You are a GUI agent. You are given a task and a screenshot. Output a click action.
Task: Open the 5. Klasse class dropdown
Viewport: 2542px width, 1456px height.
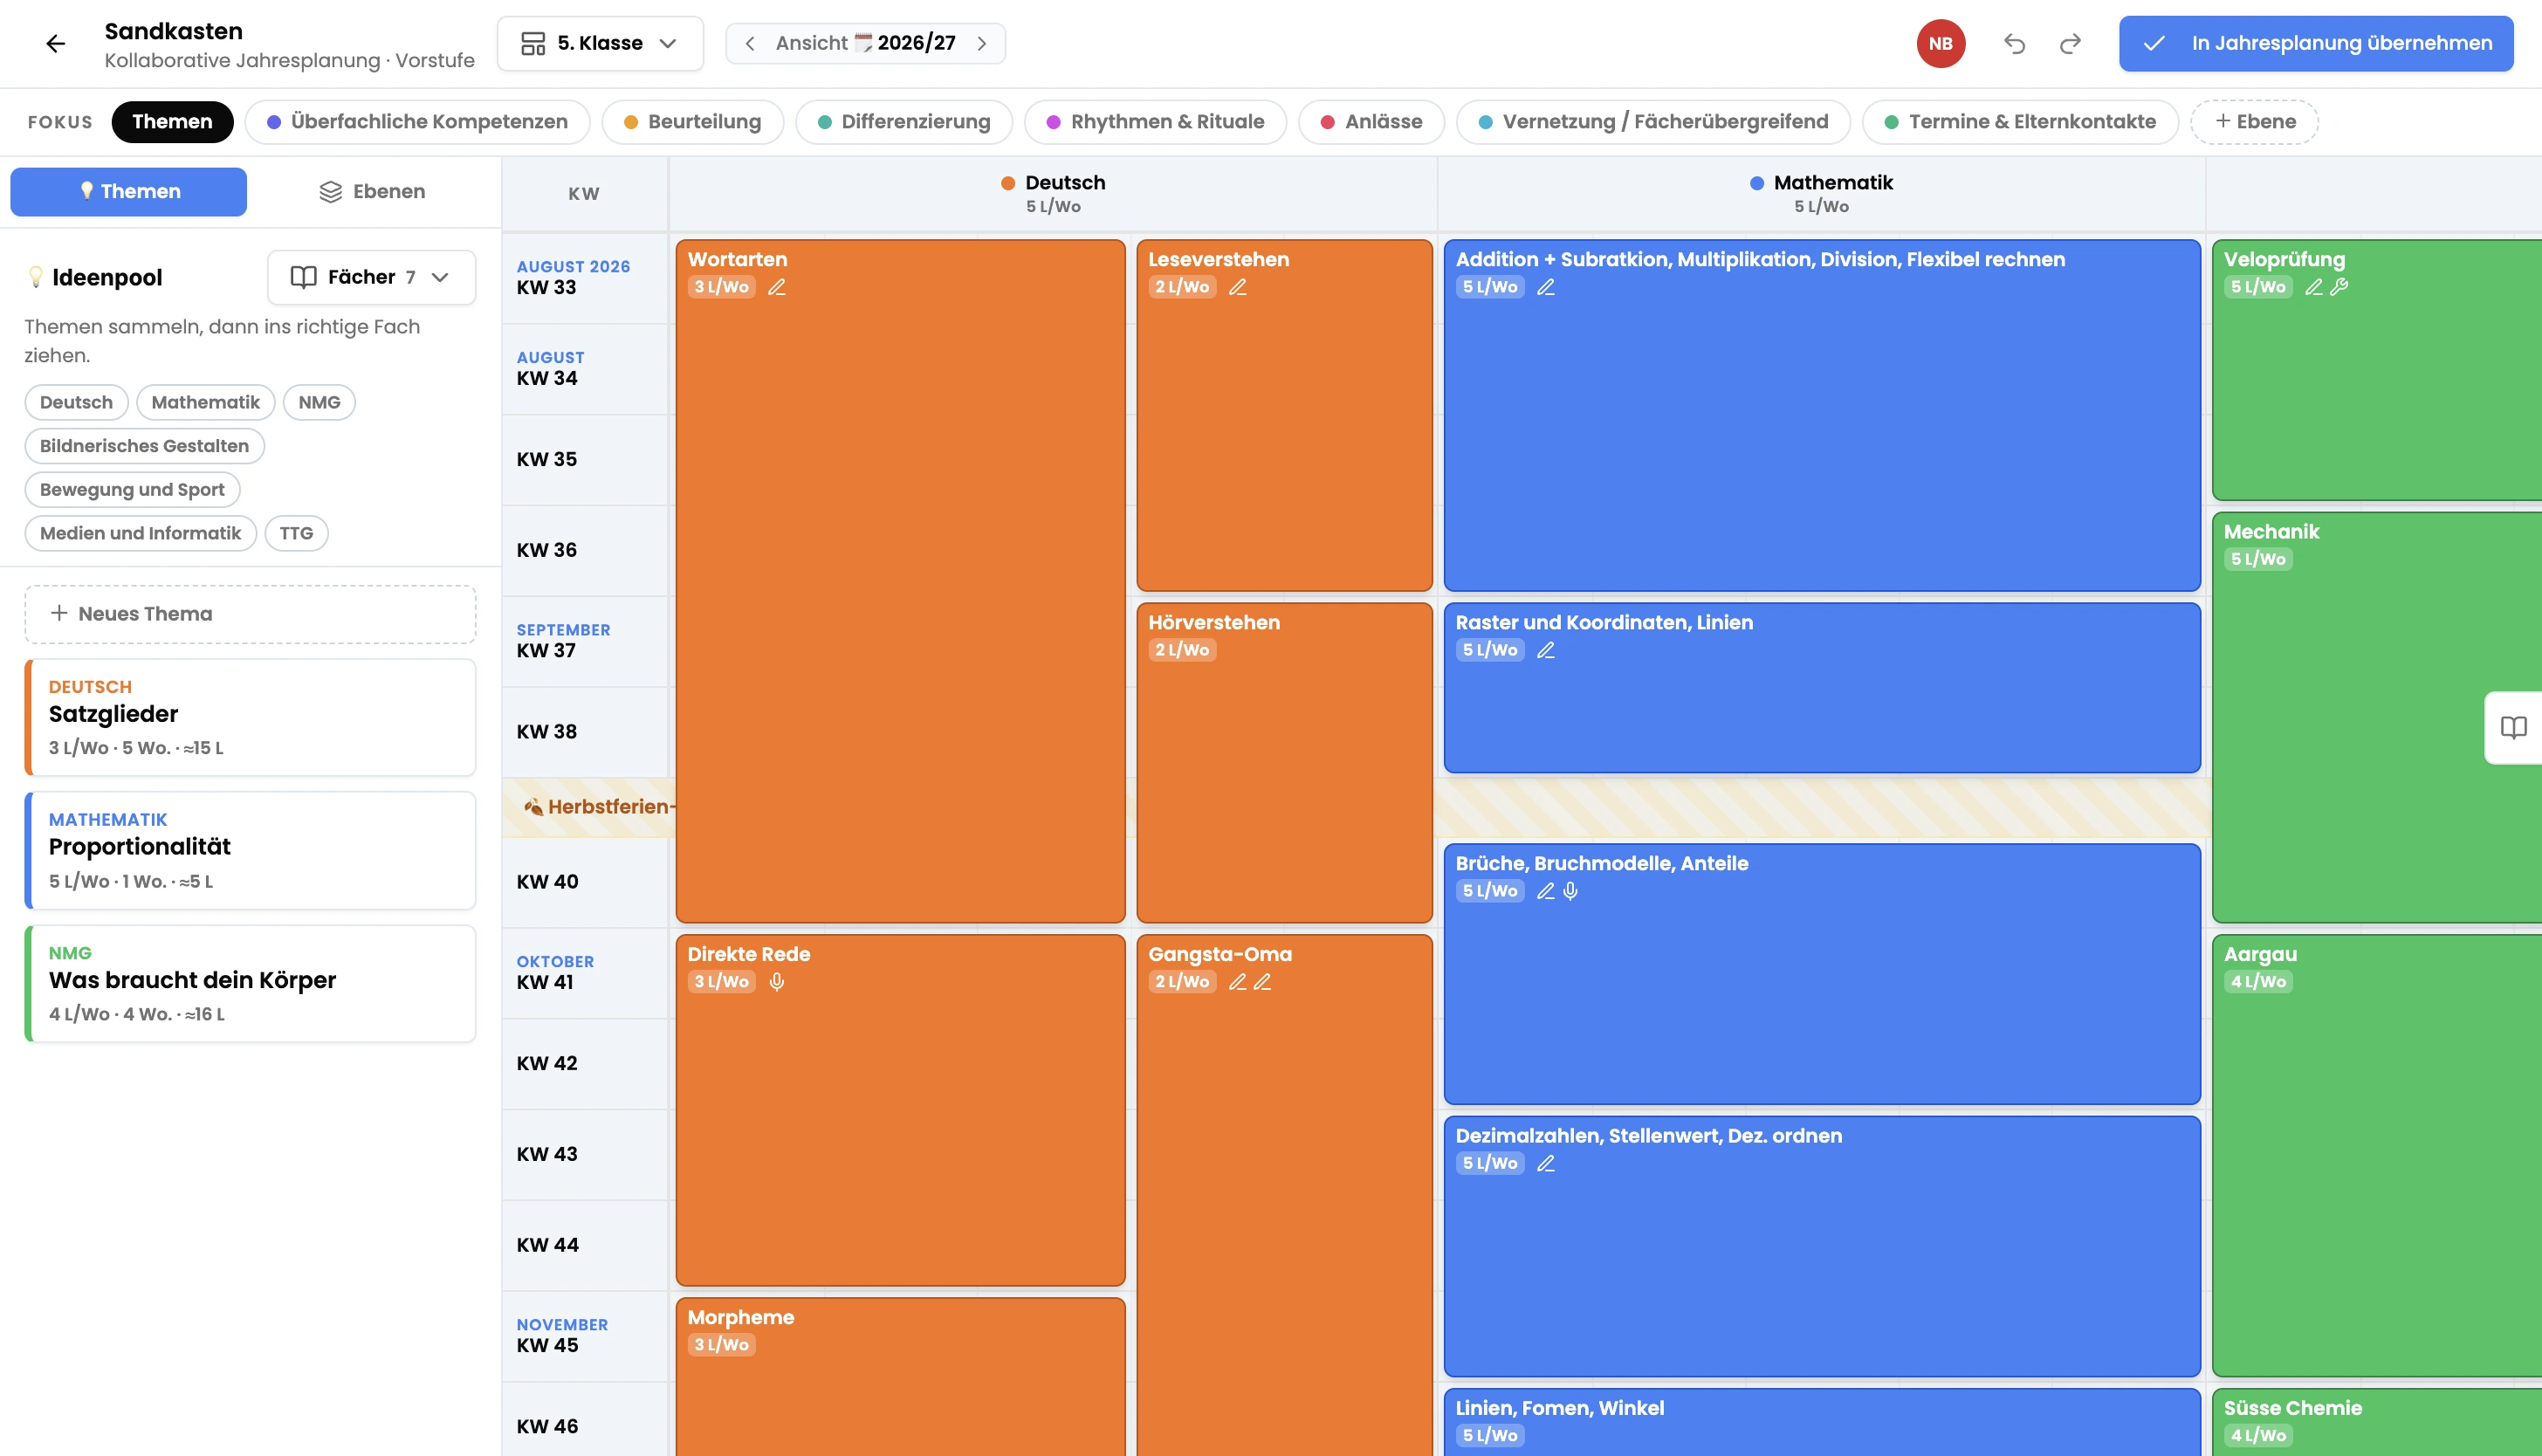point(600,43)
